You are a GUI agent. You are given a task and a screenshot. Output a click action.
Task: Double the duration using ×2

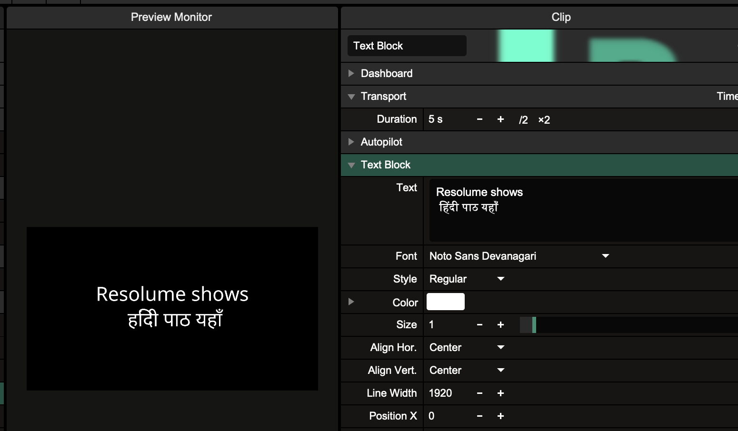[544, 120]
